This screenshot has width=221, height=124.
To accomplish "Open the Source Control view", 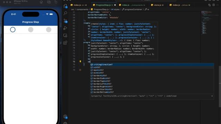I will (x=65, y=21).
